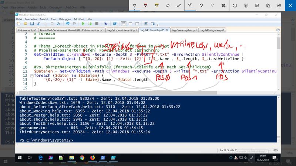Switch to the Unbenannt1.ps1 tab
The image size is (296, 166).
[x=27, y=30]
